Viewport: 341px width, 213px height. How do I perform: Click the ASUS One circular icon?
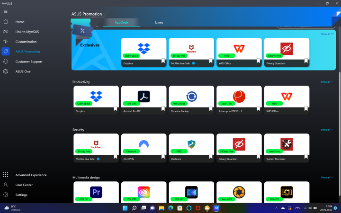(x=6, y=71)
